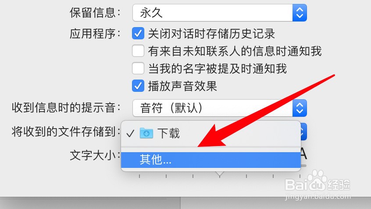Image resolution: width=371 pixels, height=209 pixels.
Task: Click the 文字大小 slider track
Action: click(x=303, y=166)
